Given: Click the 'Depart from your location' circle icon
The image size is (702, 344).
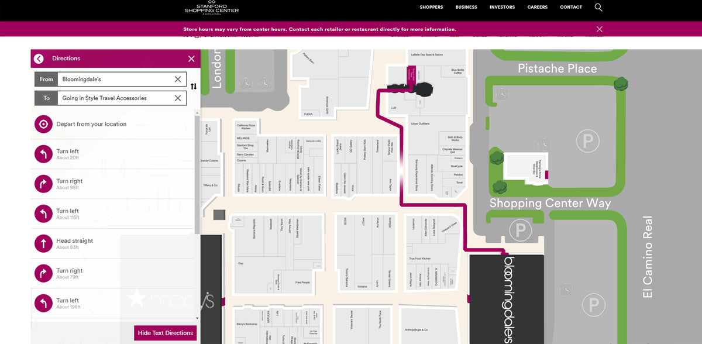Looking at the screenshot, I should point(43,124).
